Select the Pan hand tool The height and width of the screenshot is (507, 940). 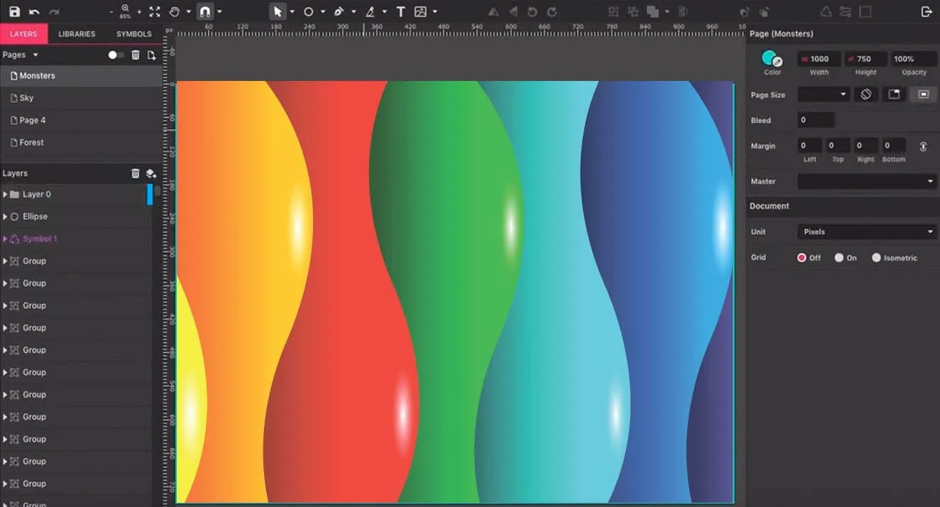[175, 12]
